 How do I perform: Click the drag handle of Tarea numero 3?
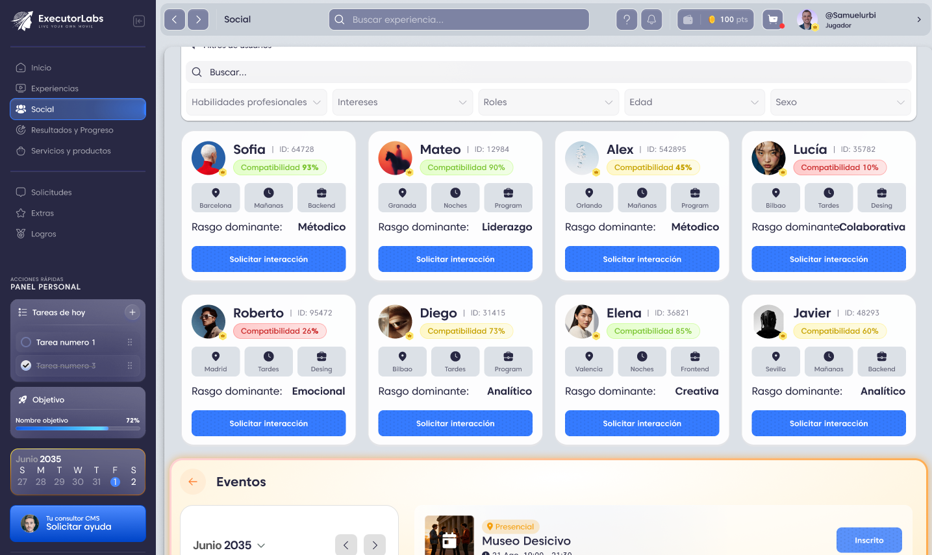pyautogui.click(x=130, y=365)
